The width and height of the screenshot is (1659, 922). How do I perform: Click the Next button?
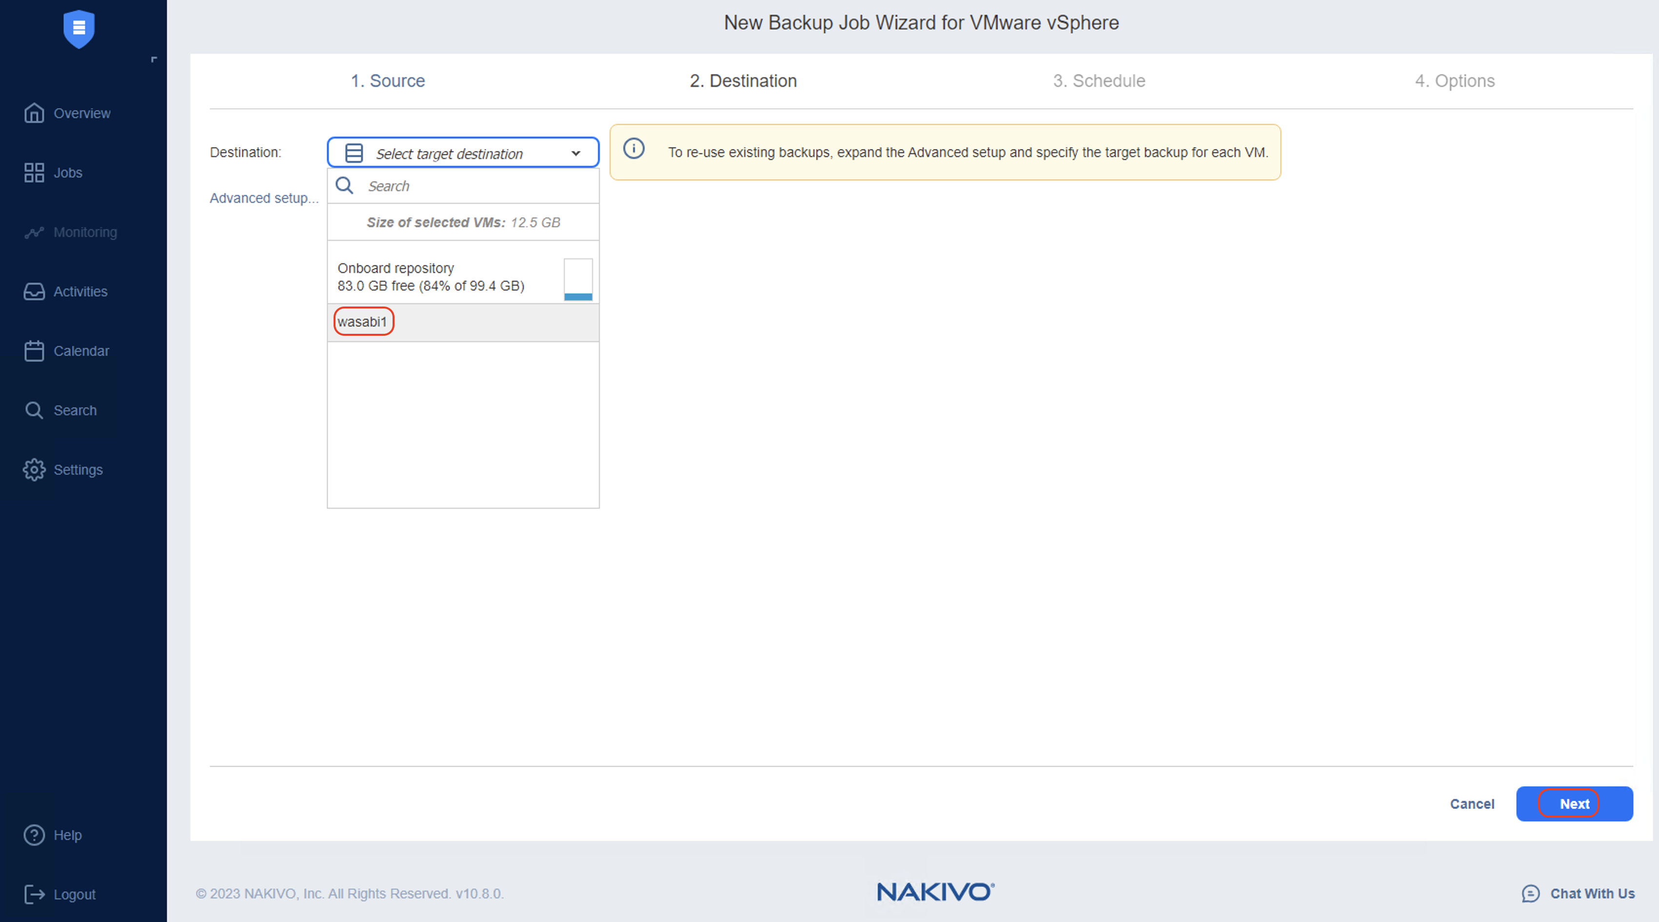(x=1574, y=804)
